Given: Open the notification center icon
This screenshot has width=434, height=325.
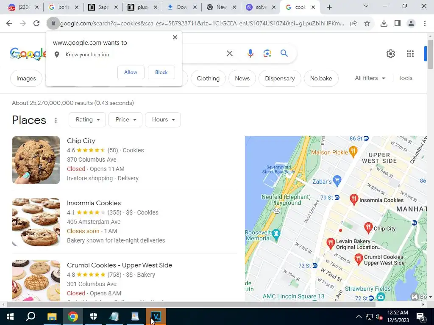Looking at the screenshot, I should (421, 317).
